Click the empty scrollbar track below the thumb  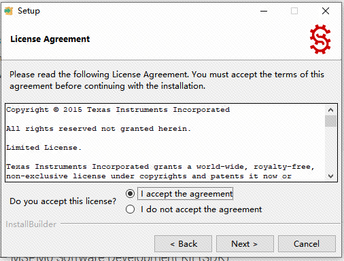click(x=330, y=148)
